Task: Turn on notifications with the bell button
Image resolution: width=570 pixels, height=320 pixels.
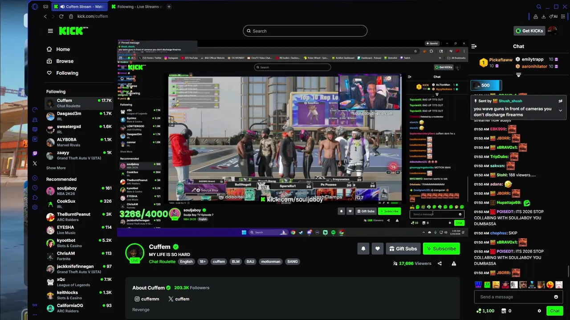Action: pyautogui.click(x=363, y=249)
